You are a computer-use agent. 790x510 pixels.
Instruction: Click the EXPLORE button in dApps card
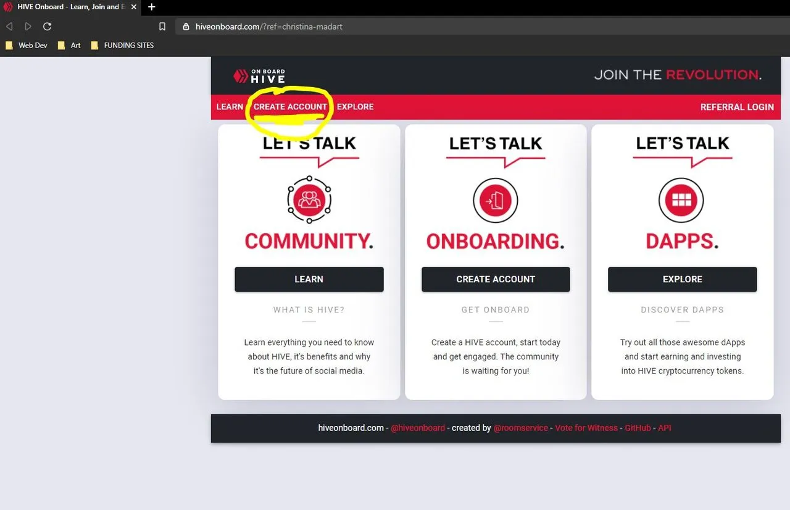click(682, 279)
